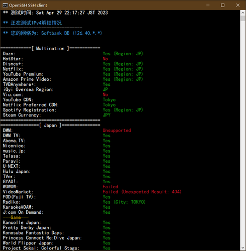
Task: Click the Kancolle Japan label
Action: [x=22, y=223]
